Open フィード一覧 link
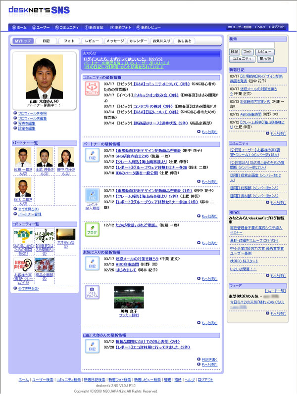297x396 pixels. click(x=275, y=291)
